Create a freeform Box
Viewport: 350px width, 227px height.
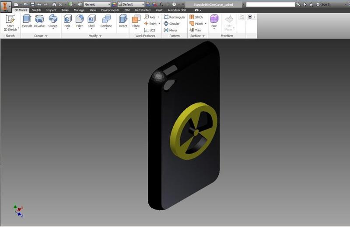[x=214, y=21]
